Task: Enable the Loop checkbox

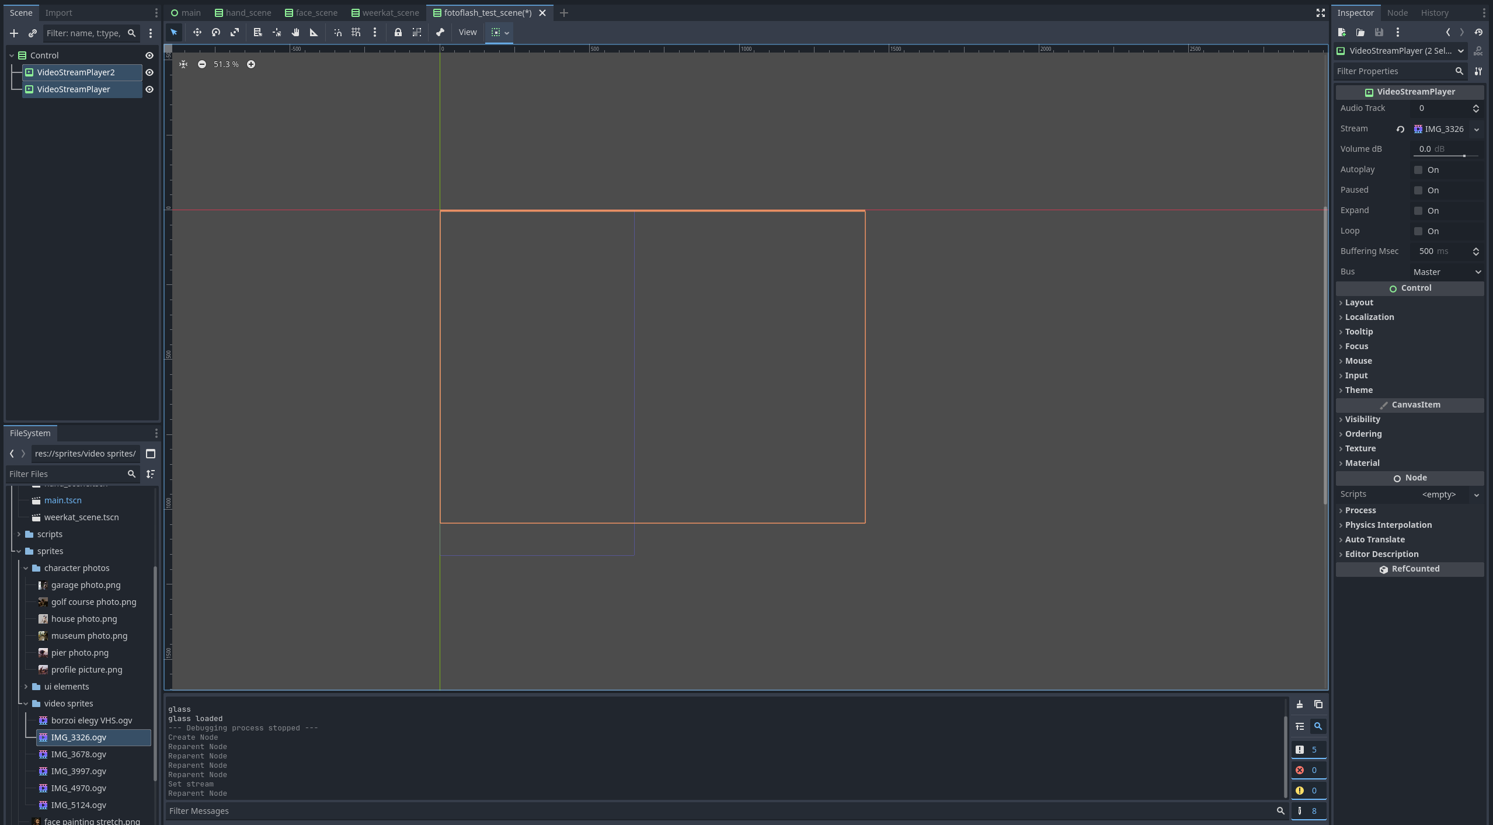Action: pos(1418,231)
